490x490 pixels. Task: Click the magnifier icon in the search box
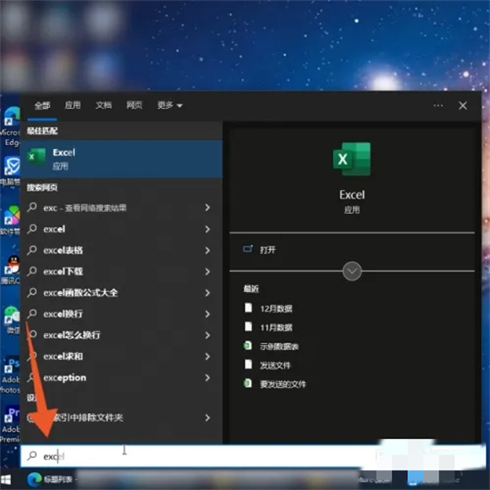32,456
